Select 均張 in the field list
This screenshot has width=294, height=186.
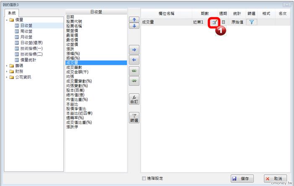tap(70, 77)
